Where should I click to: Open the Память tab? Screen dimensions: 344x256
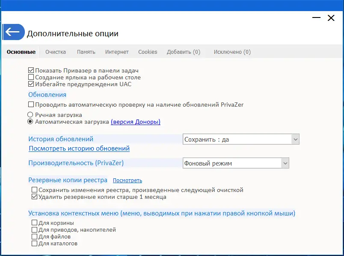(x=86, y=51)
